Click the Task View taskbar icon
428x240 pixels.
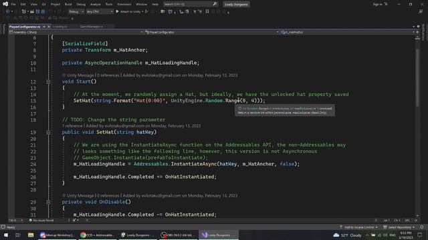tap(18, 235)
